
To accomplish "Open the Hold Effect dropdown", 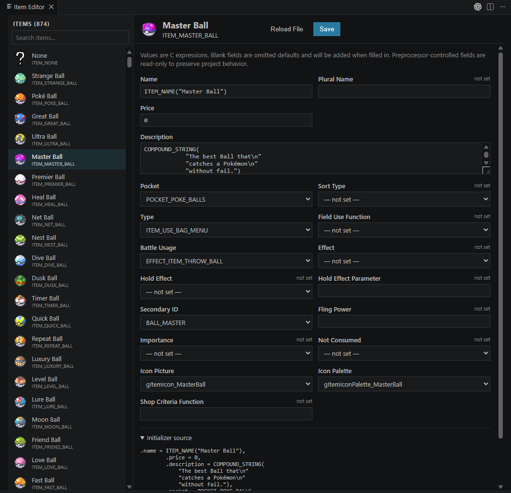I will tap(226, 292).
